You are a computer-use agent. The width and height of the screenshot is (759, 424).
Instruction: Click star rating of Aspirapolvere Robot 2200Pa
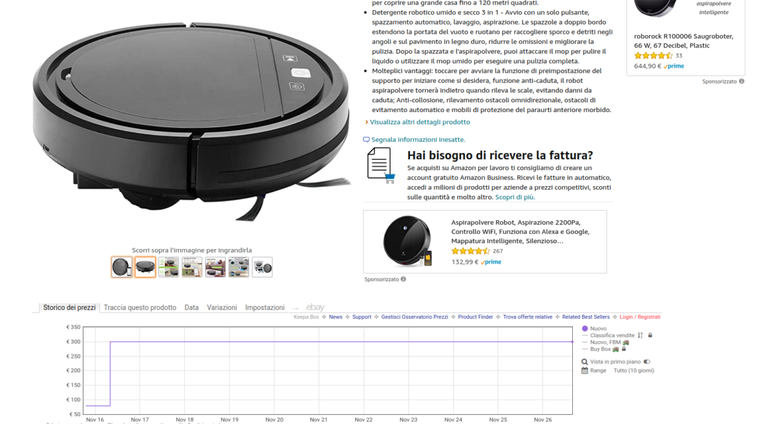pyautogui.click(x=470, y=251)
